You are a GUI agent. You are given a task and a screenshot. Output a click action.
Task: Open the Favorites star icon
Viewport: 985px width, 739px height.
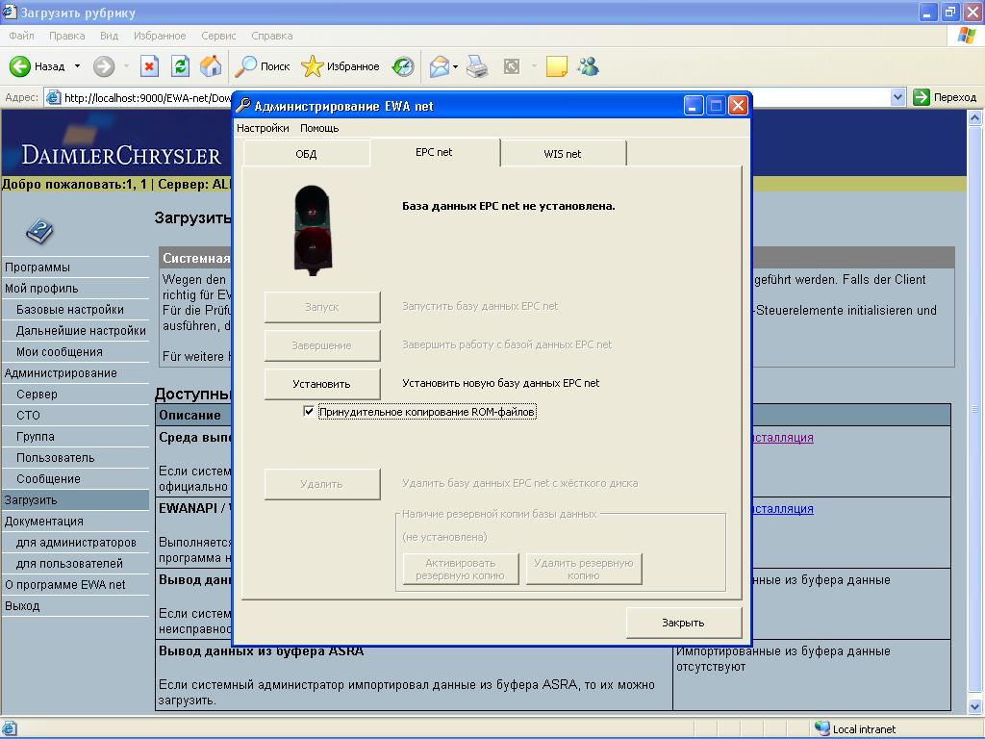[313, 66]
